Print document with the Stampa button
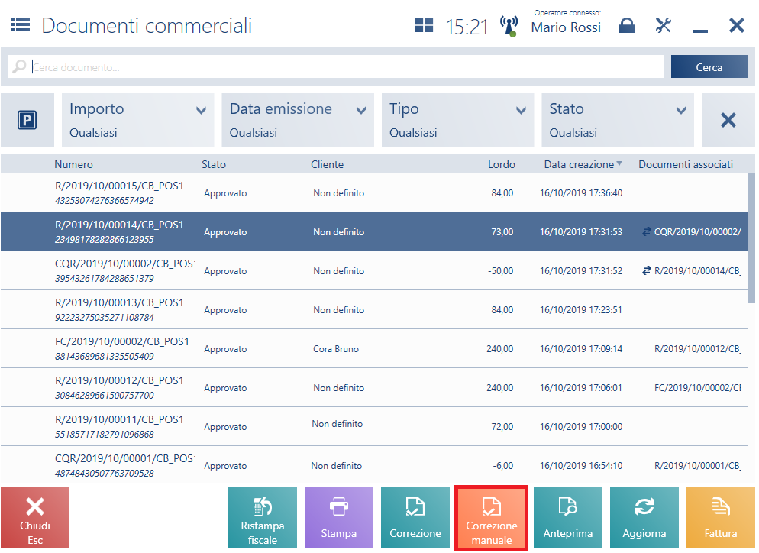759x553 pixels. [338, 518]
